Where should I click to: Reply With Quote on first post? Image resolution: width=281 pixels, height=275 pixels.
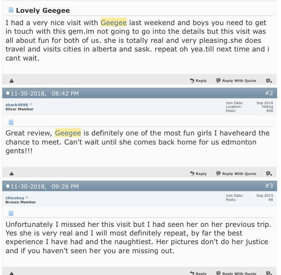[236, 81]
